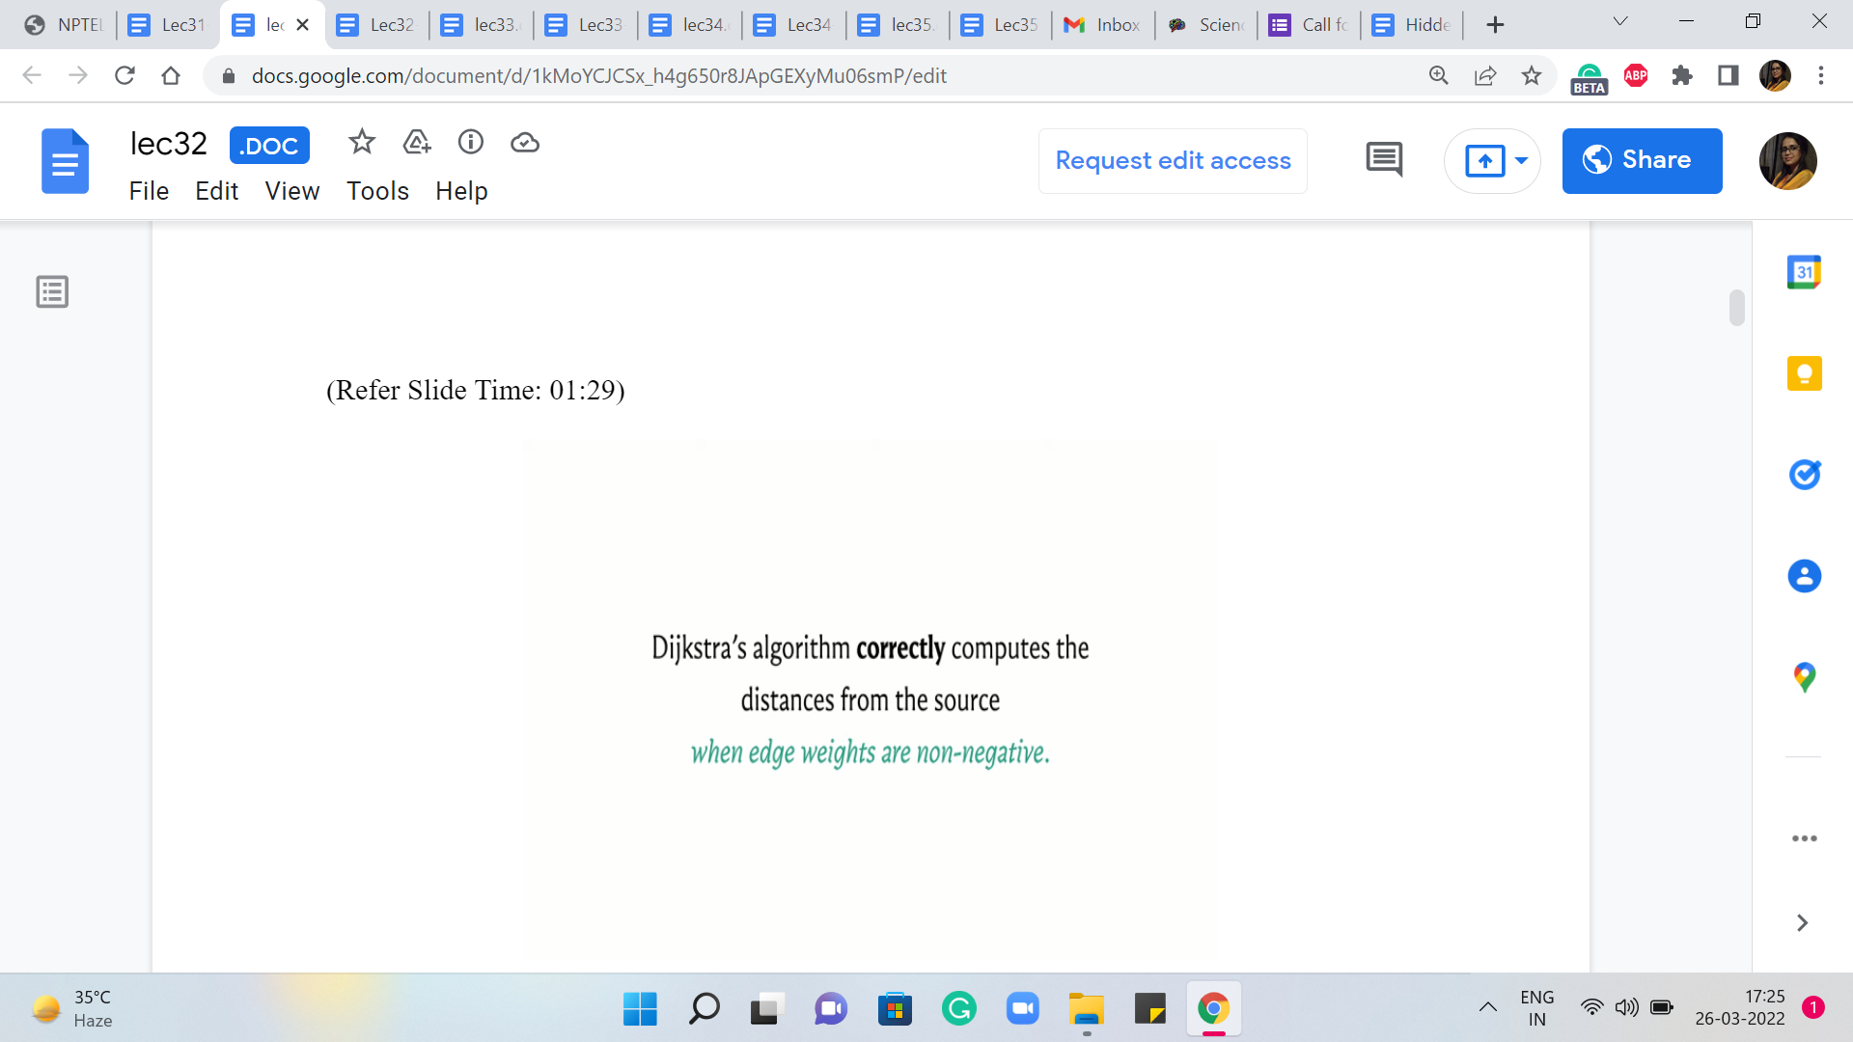Open the tab search dropdown
This screenshot has height=1042, width=1853.
[1620, 22]
